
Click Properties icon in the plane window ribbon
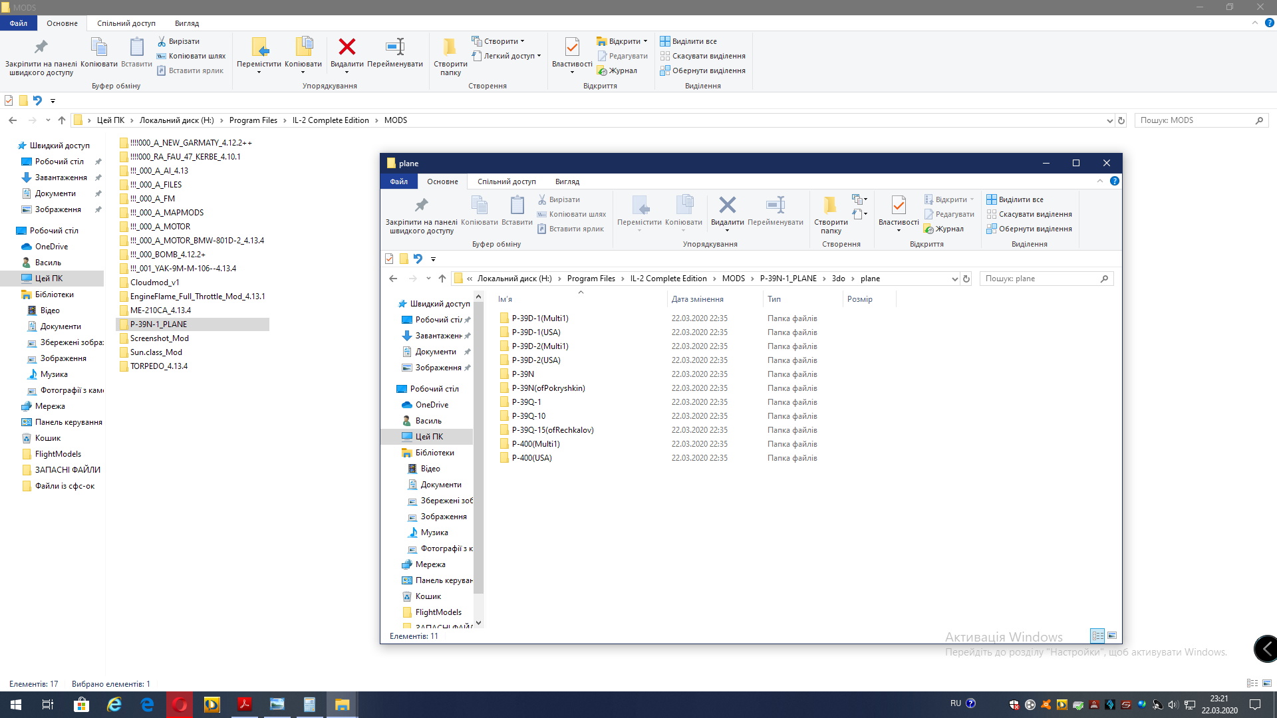pyautogui.click(x=899, y=205)
